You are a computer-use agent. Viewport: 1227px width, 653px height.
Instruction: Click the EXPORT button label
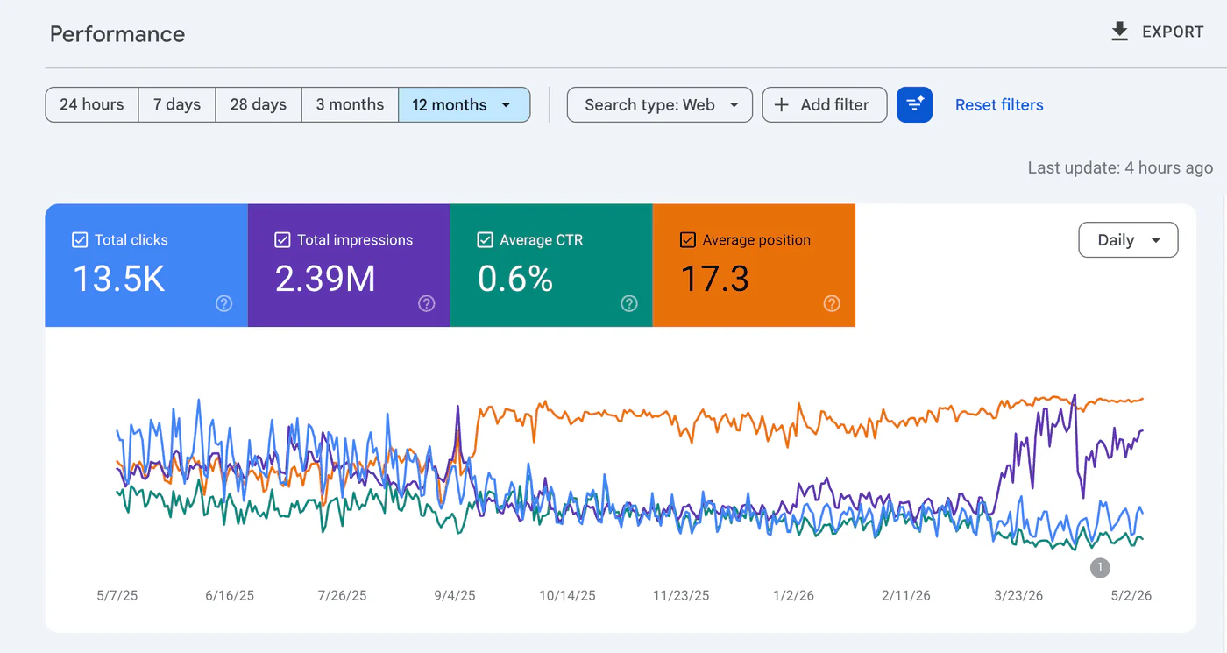[1173, 32]
